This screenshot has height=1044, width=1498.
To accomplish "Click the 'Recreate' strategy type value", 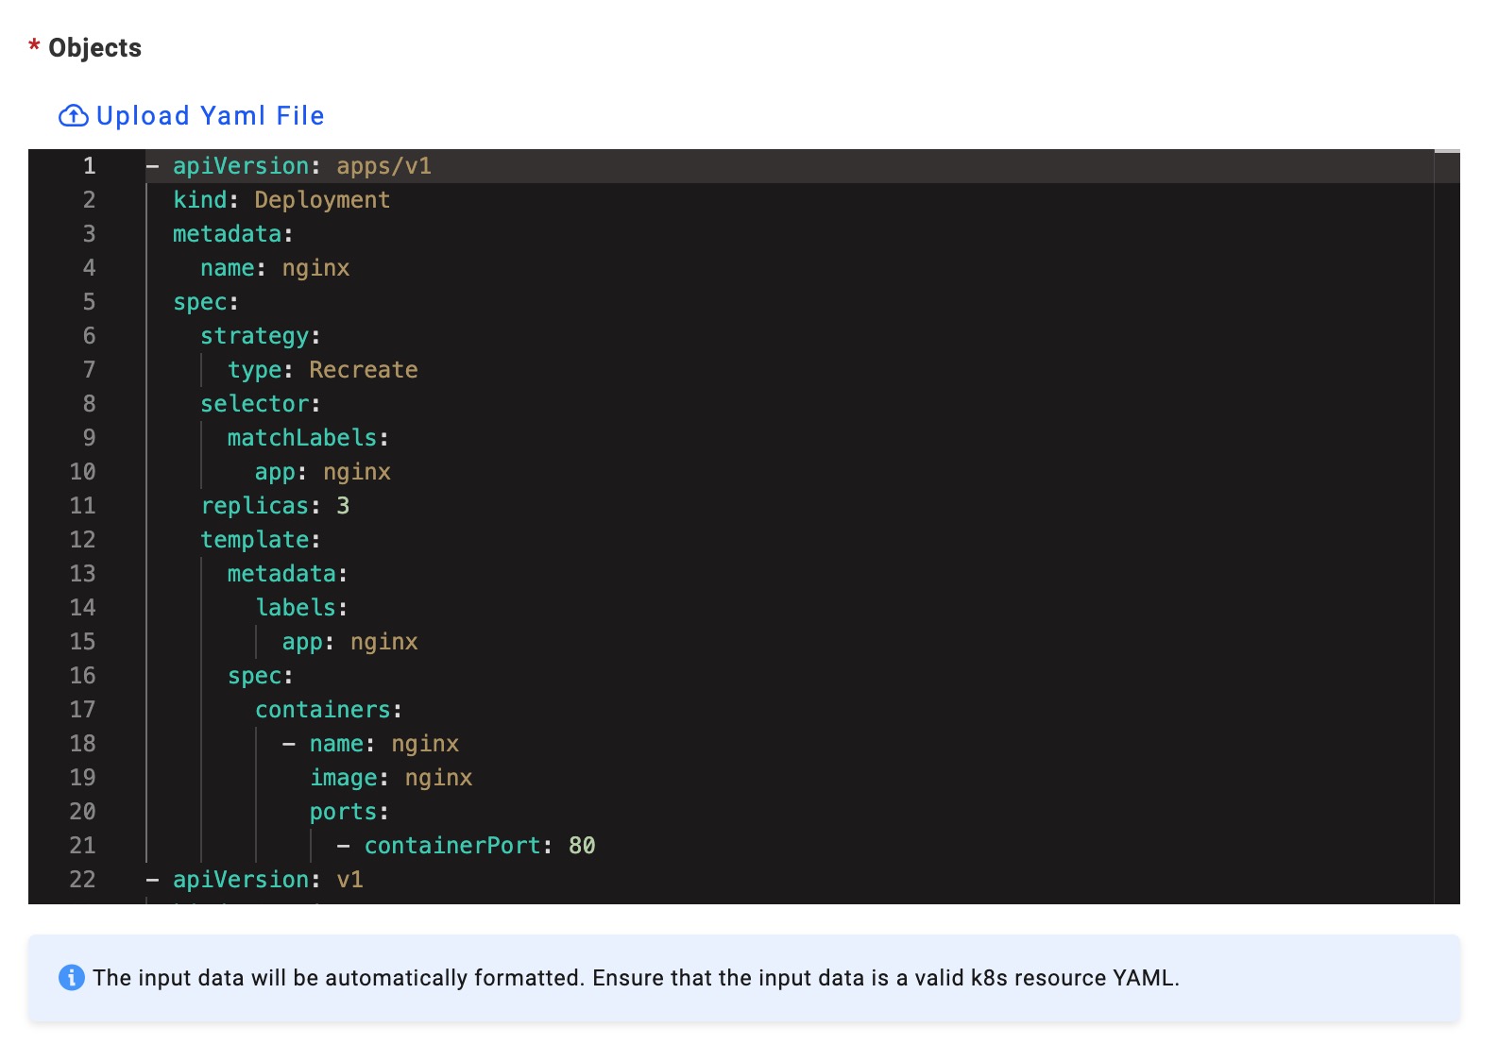I will pos(363,370).
